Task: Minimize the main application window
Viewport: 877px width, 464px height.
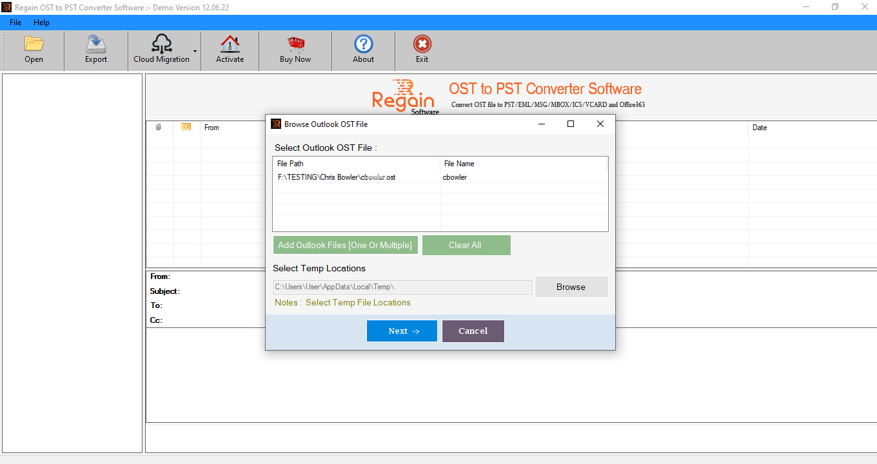Action: point(806,7)
